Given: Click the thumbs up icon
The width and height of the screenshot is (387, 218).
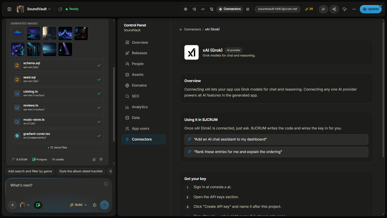Looking at the screenshot, I should click(94, 160).
